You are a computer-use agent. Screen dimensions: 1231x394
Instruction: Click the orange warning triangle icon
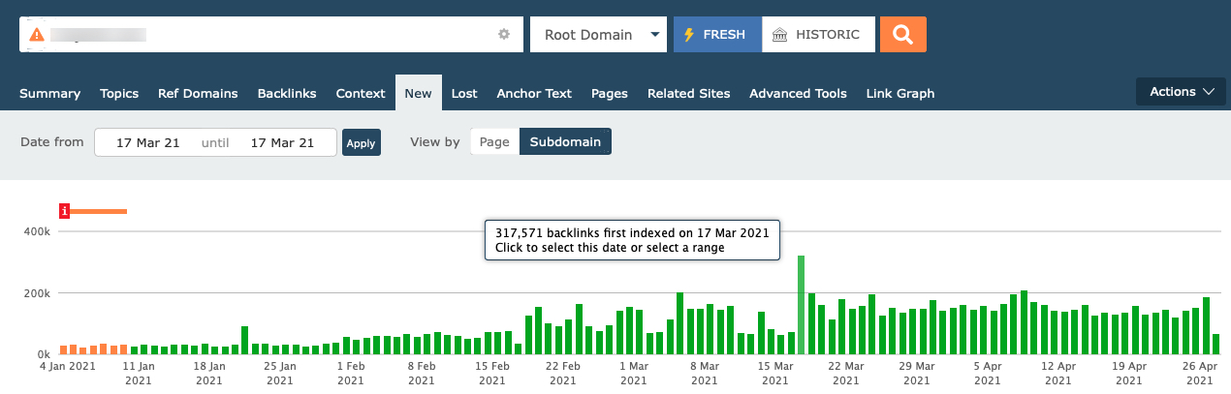[x=37, y=35]
